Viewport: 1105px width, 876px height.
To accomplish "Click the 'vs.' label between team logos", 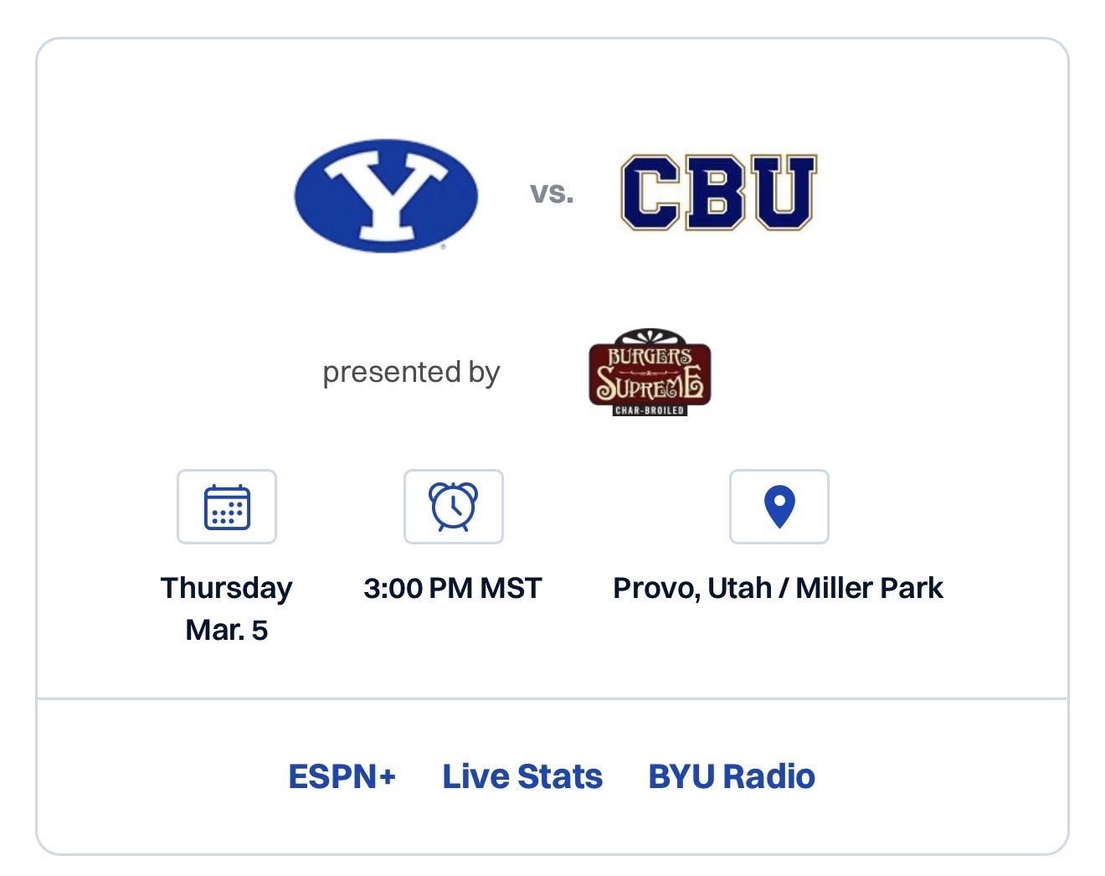I will point(552,191).
